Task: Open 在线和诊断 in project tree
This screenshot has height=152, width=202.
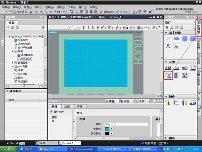Action: coord(22,44)
